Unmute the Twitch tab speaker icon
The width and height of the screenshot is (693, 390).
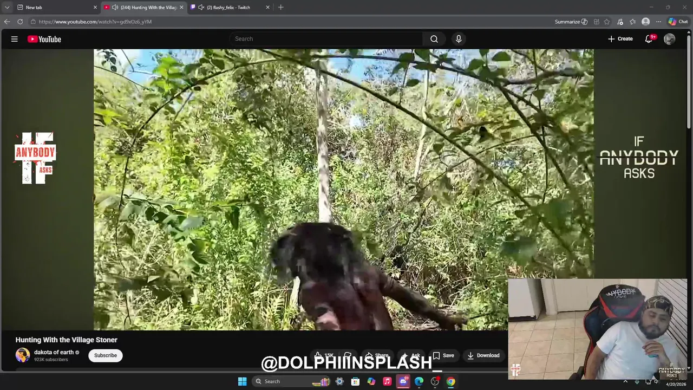[201, 8]
